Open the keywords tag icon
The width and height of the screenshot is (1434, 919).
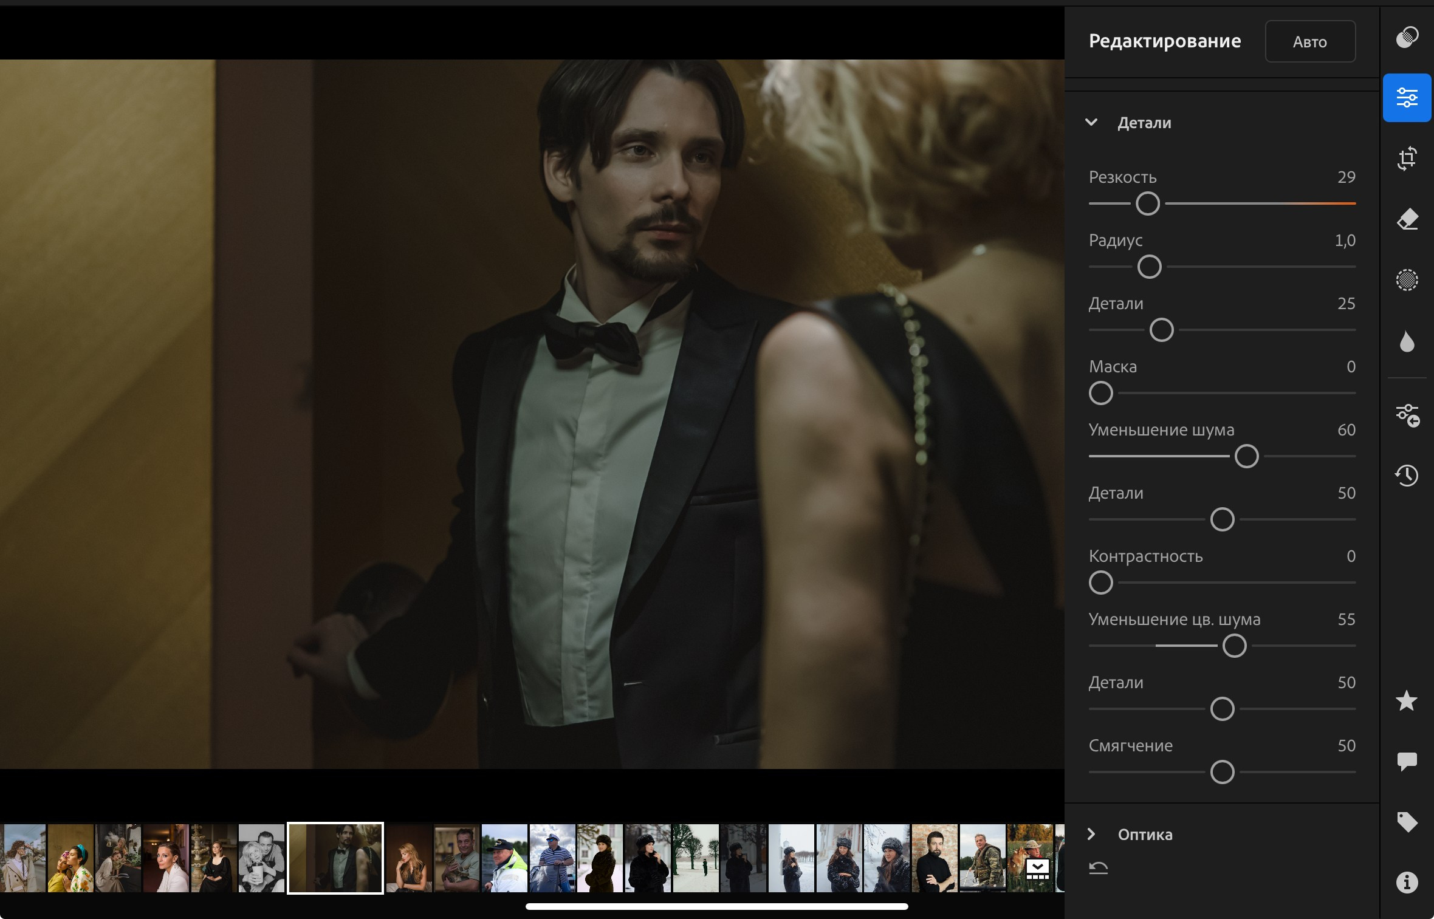1407,822
